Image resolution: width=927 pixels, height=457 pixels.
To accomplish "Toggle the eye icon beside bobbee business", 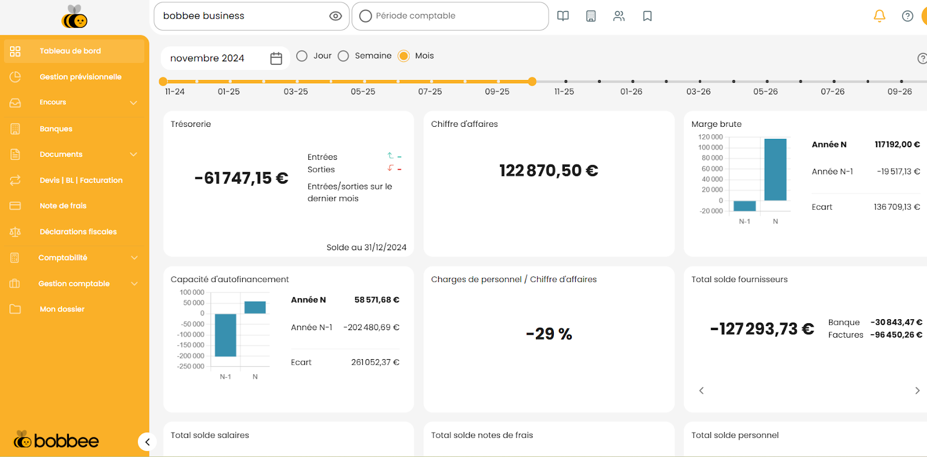I will point(335,16).
